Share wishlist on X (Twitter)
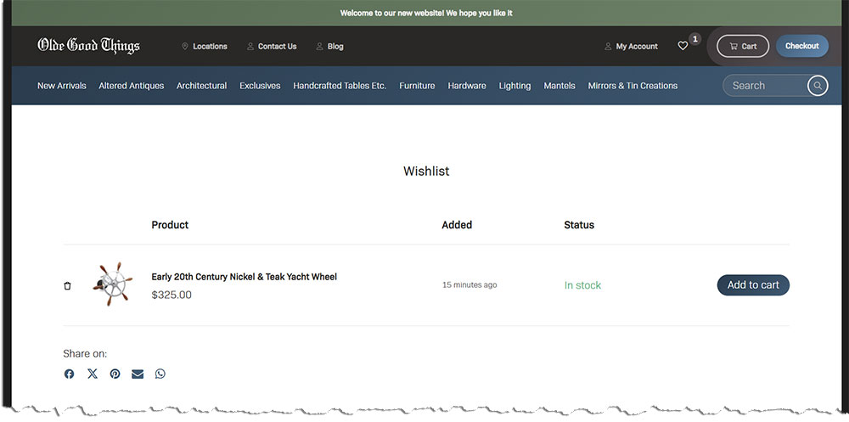Screen dimensions: 849x422 (93, 374)
